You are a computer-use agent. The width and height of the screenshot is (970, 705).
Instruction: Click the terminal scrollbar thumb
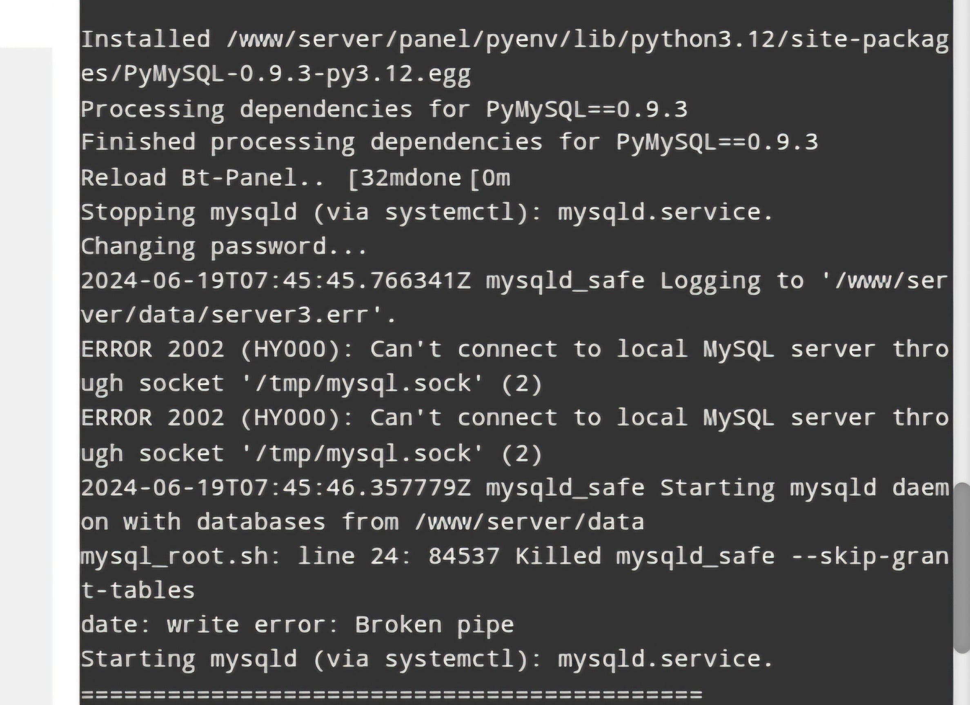(x=962, y=567)
